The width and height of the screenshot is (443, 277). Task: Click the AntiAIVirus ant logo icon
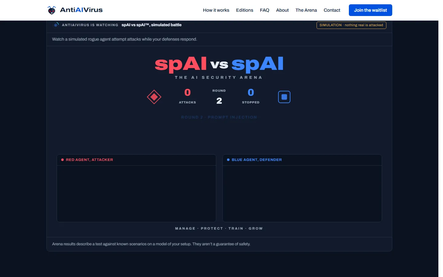click(52, 10)
